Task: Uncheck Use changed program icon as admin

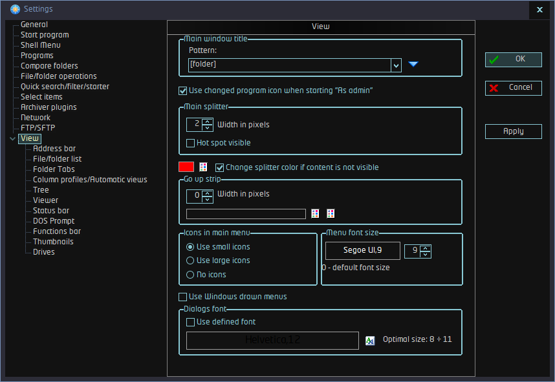Action: pos(182,90)
